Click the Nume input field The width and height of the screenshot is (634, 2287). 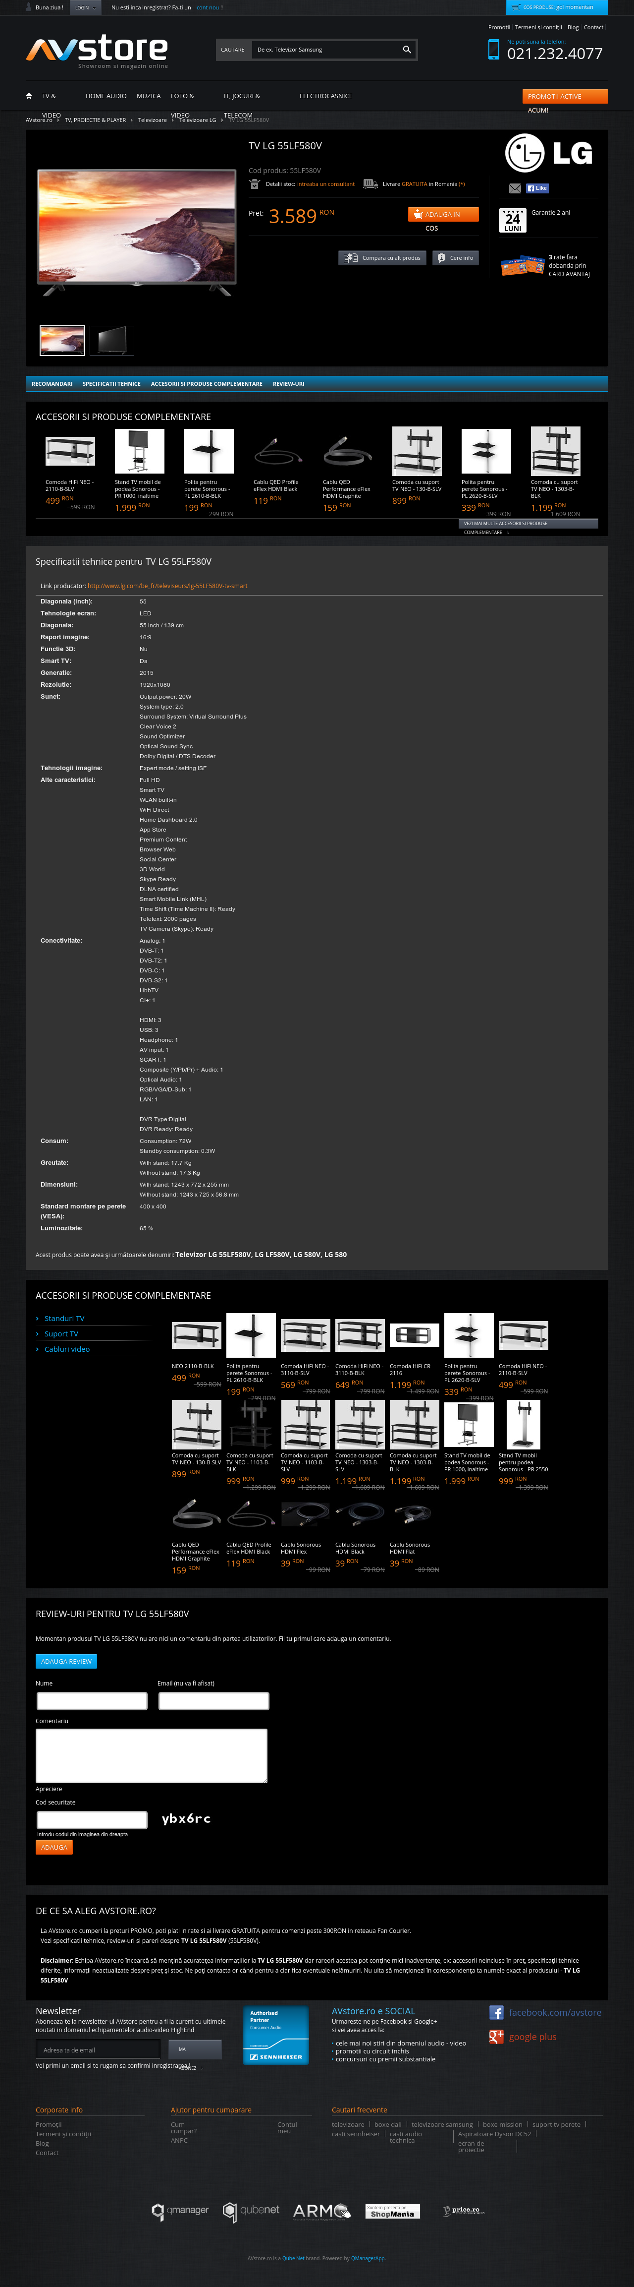pos(91,1700)
